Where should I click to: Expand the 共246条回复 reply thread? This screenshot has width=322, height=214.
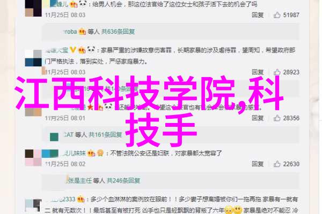(x=123, y=180)
